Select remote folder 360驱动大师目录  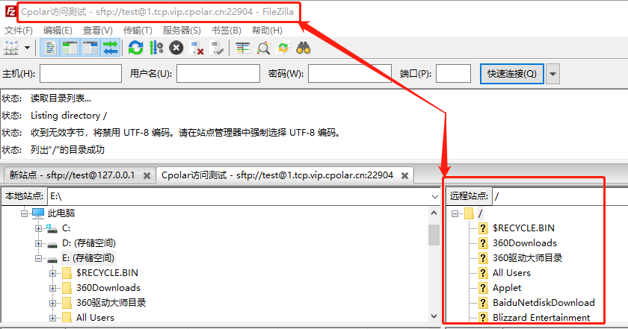pyautogui.click(x=527, y=258)
